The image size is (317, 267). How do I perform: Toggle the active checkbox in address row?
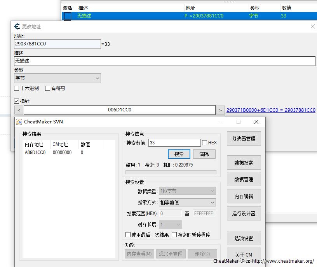(x=68, y=16)
